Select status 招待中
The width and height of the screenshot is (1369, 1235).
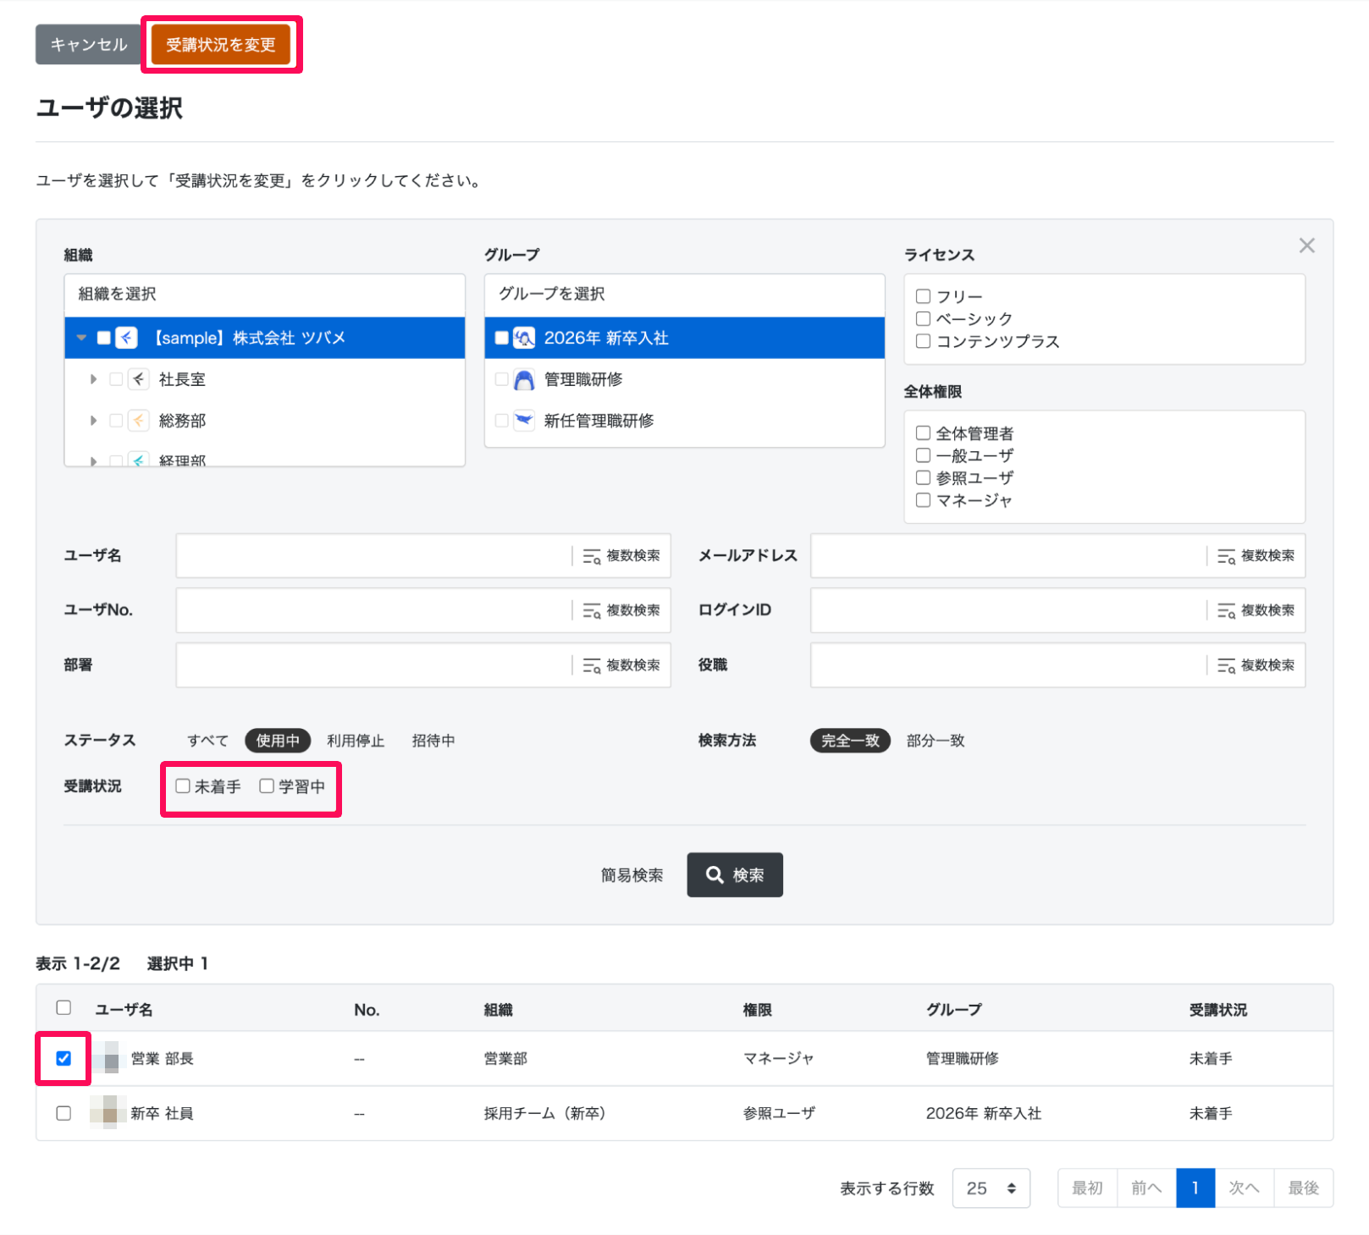coord(433,741)
